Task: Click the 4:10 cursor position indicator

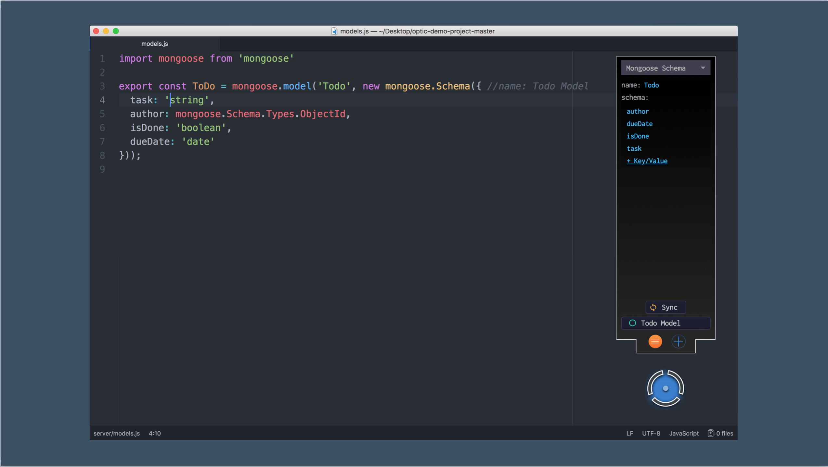Action: tap(155, 433)
